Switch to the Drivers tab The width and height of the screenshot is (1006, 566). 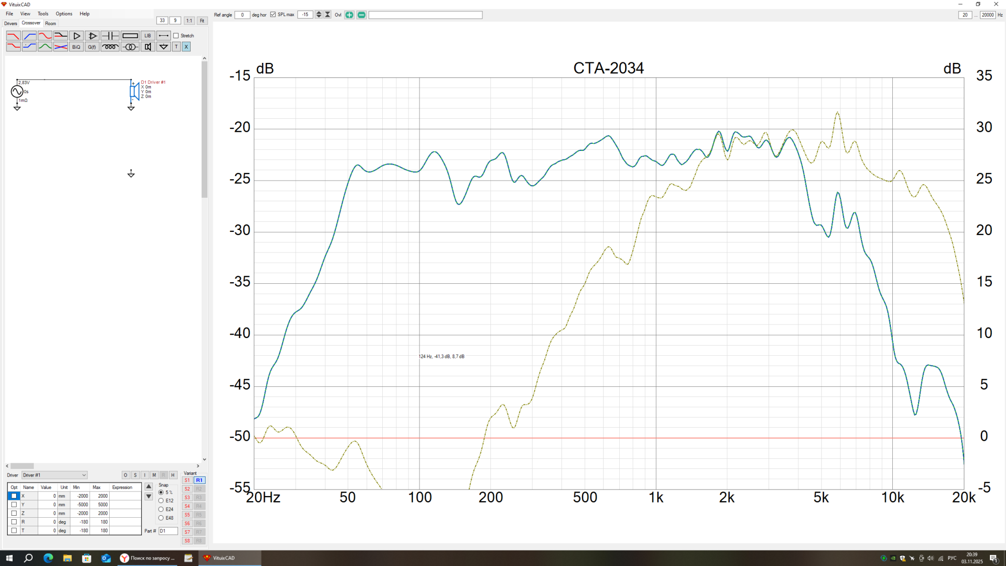[11, 23]
